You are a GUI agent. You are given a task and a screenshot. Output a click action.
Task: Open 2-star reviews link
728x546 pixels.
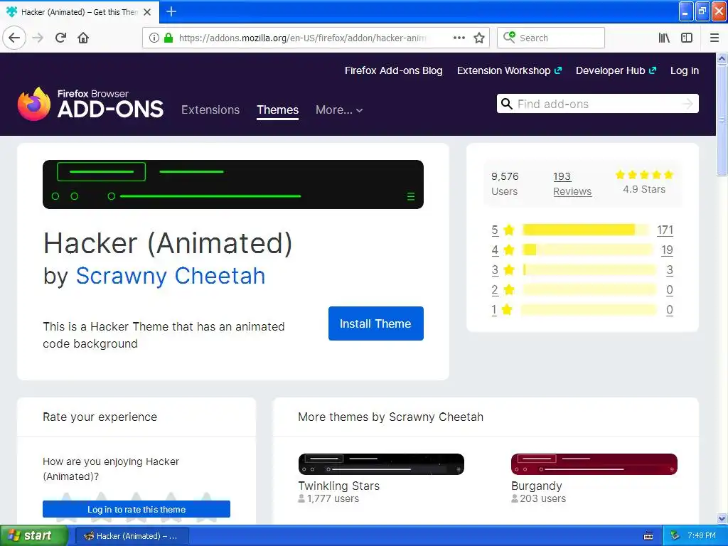tap(495, 290)
